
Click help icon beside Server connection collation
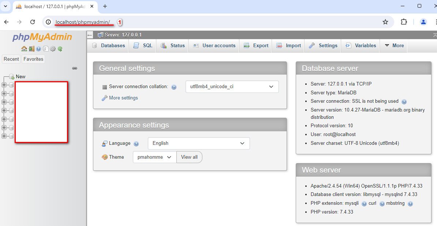point(174,87)
